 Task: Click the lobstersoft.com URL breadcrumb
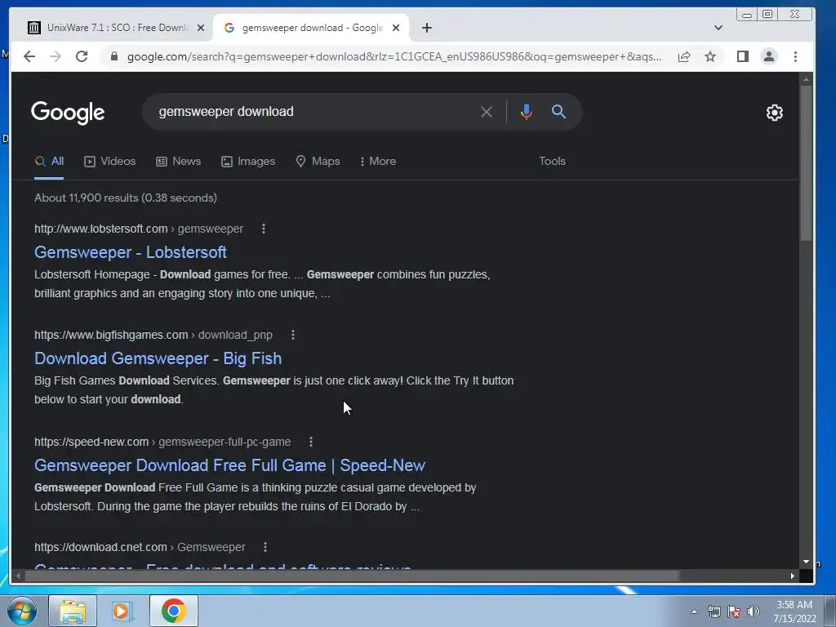tap(139, 229)
